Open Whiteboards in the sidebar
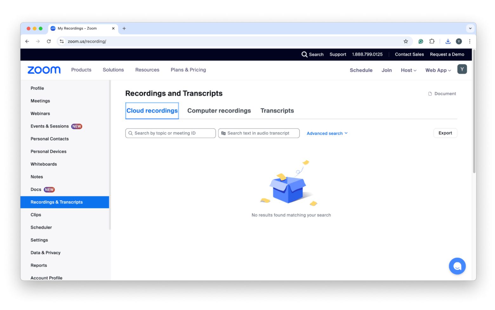Image resolution: width=495 pixels, height=310 pixels. tap(44, 165)
